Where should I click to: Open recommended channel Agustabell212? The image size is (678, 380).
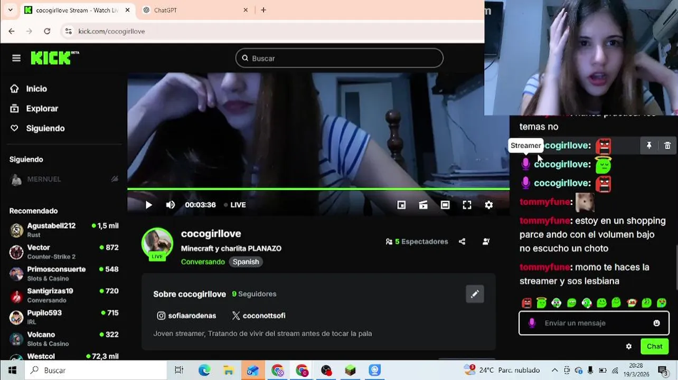point(63,230)
